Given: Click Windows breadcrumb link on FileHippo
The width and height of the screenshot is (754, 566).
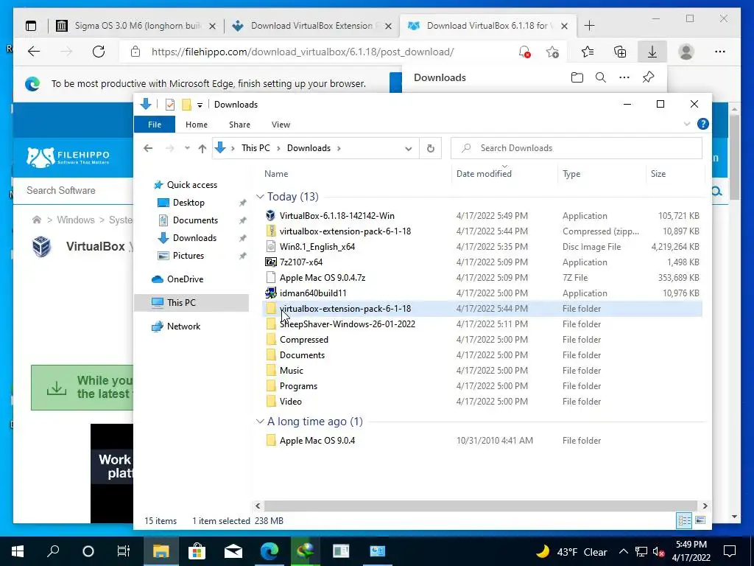Looking at the screenshot, I should 76,220.
